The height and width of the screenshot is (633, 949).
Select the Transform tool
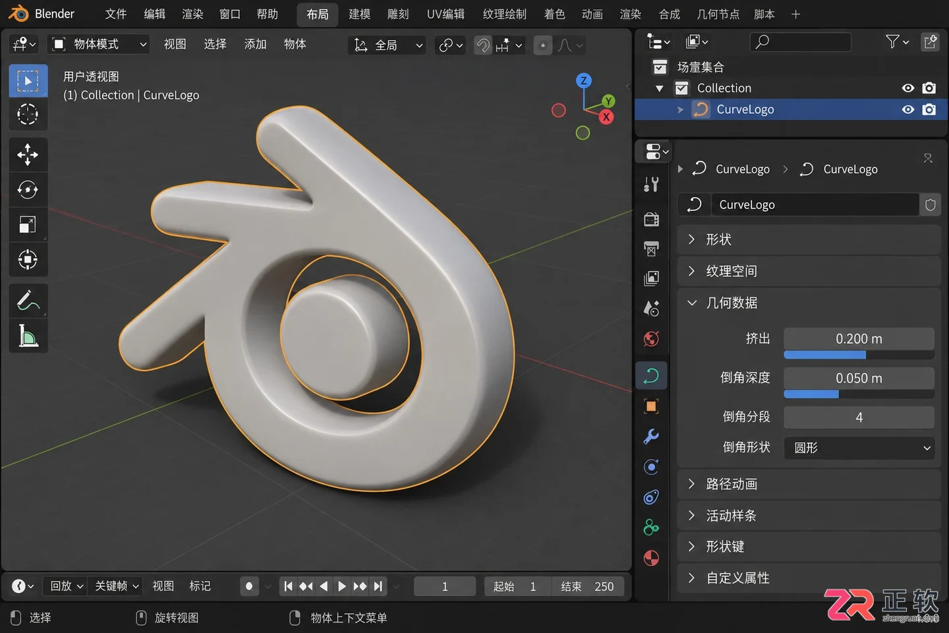click(x=28, y=259)
